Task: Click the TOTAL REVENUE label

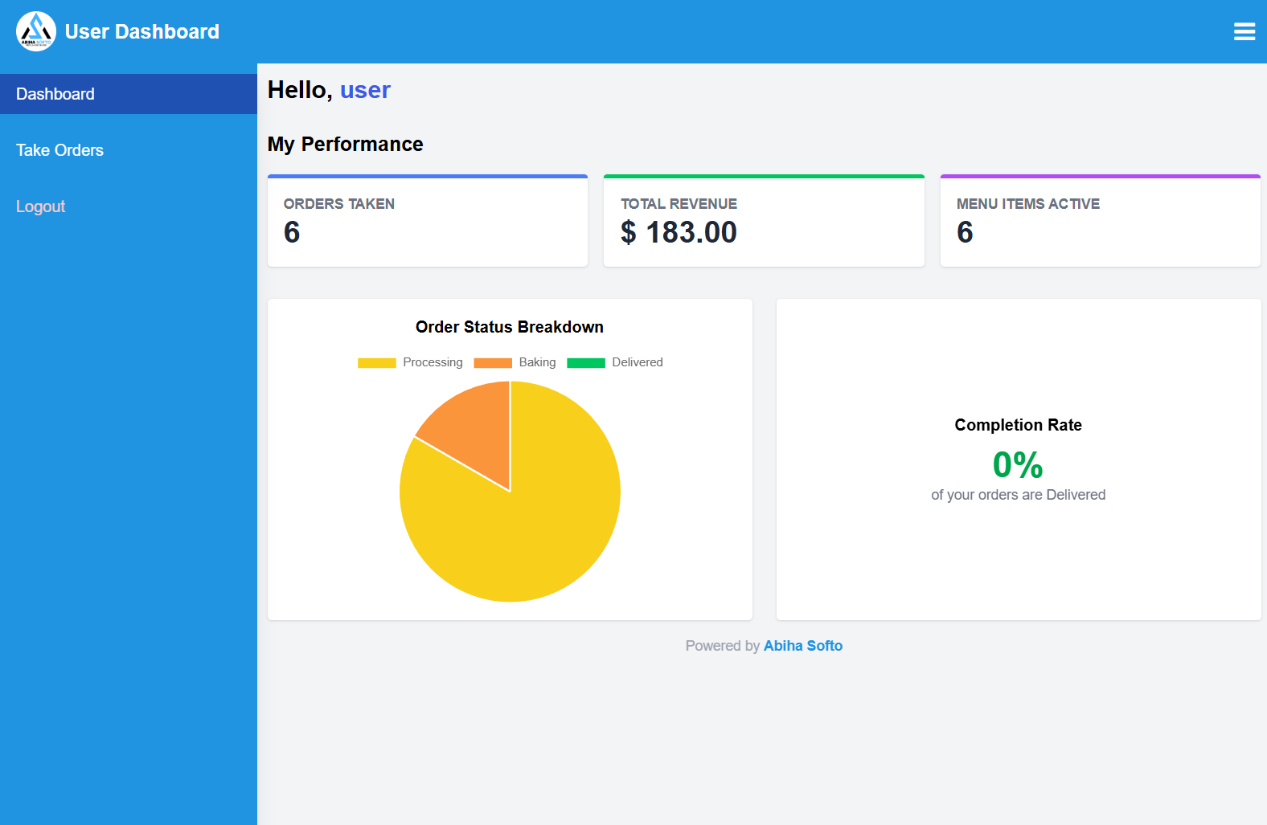Action: (x=679, y=204)
